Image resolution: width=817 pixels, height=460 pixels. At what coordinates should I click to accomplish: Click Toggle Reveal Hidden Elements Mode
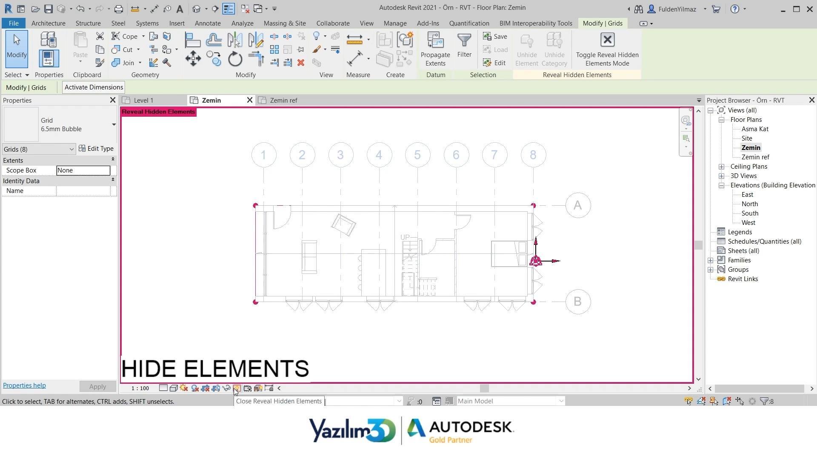[x=607, y=49]
